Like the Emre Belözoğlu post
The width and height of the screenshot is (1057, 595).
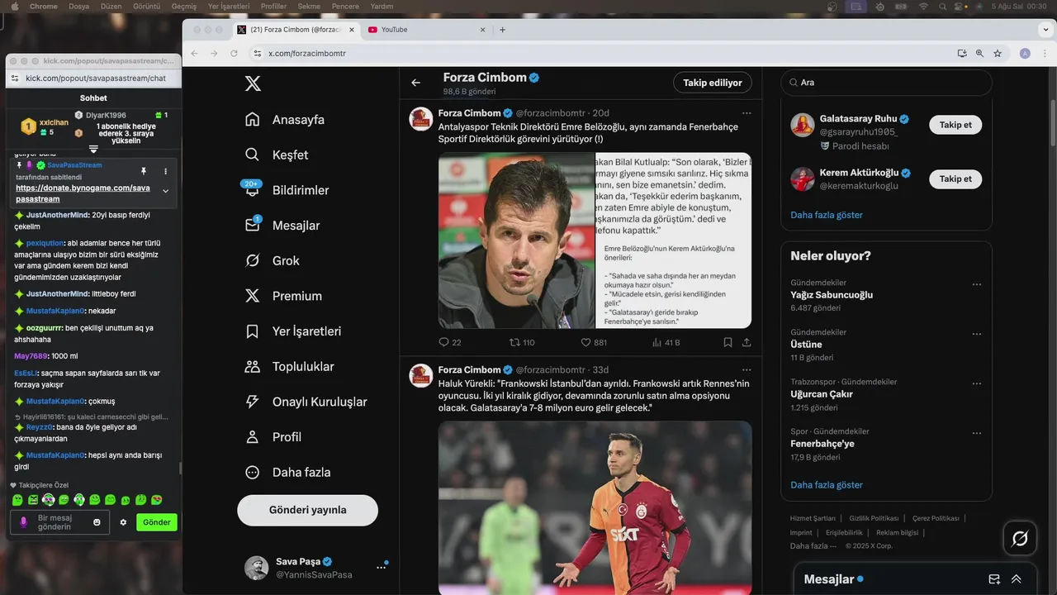(594, 342)
